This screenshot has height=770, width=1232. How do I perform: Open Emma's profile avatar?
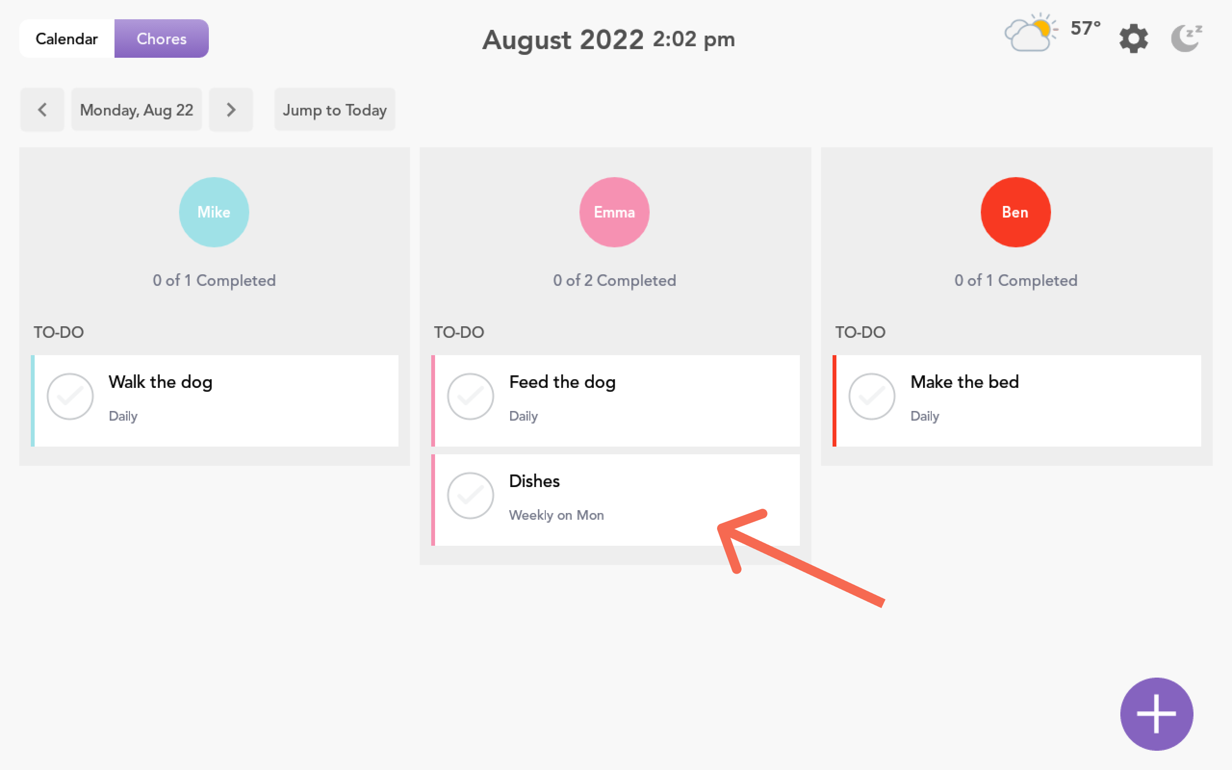pos(614,212)
